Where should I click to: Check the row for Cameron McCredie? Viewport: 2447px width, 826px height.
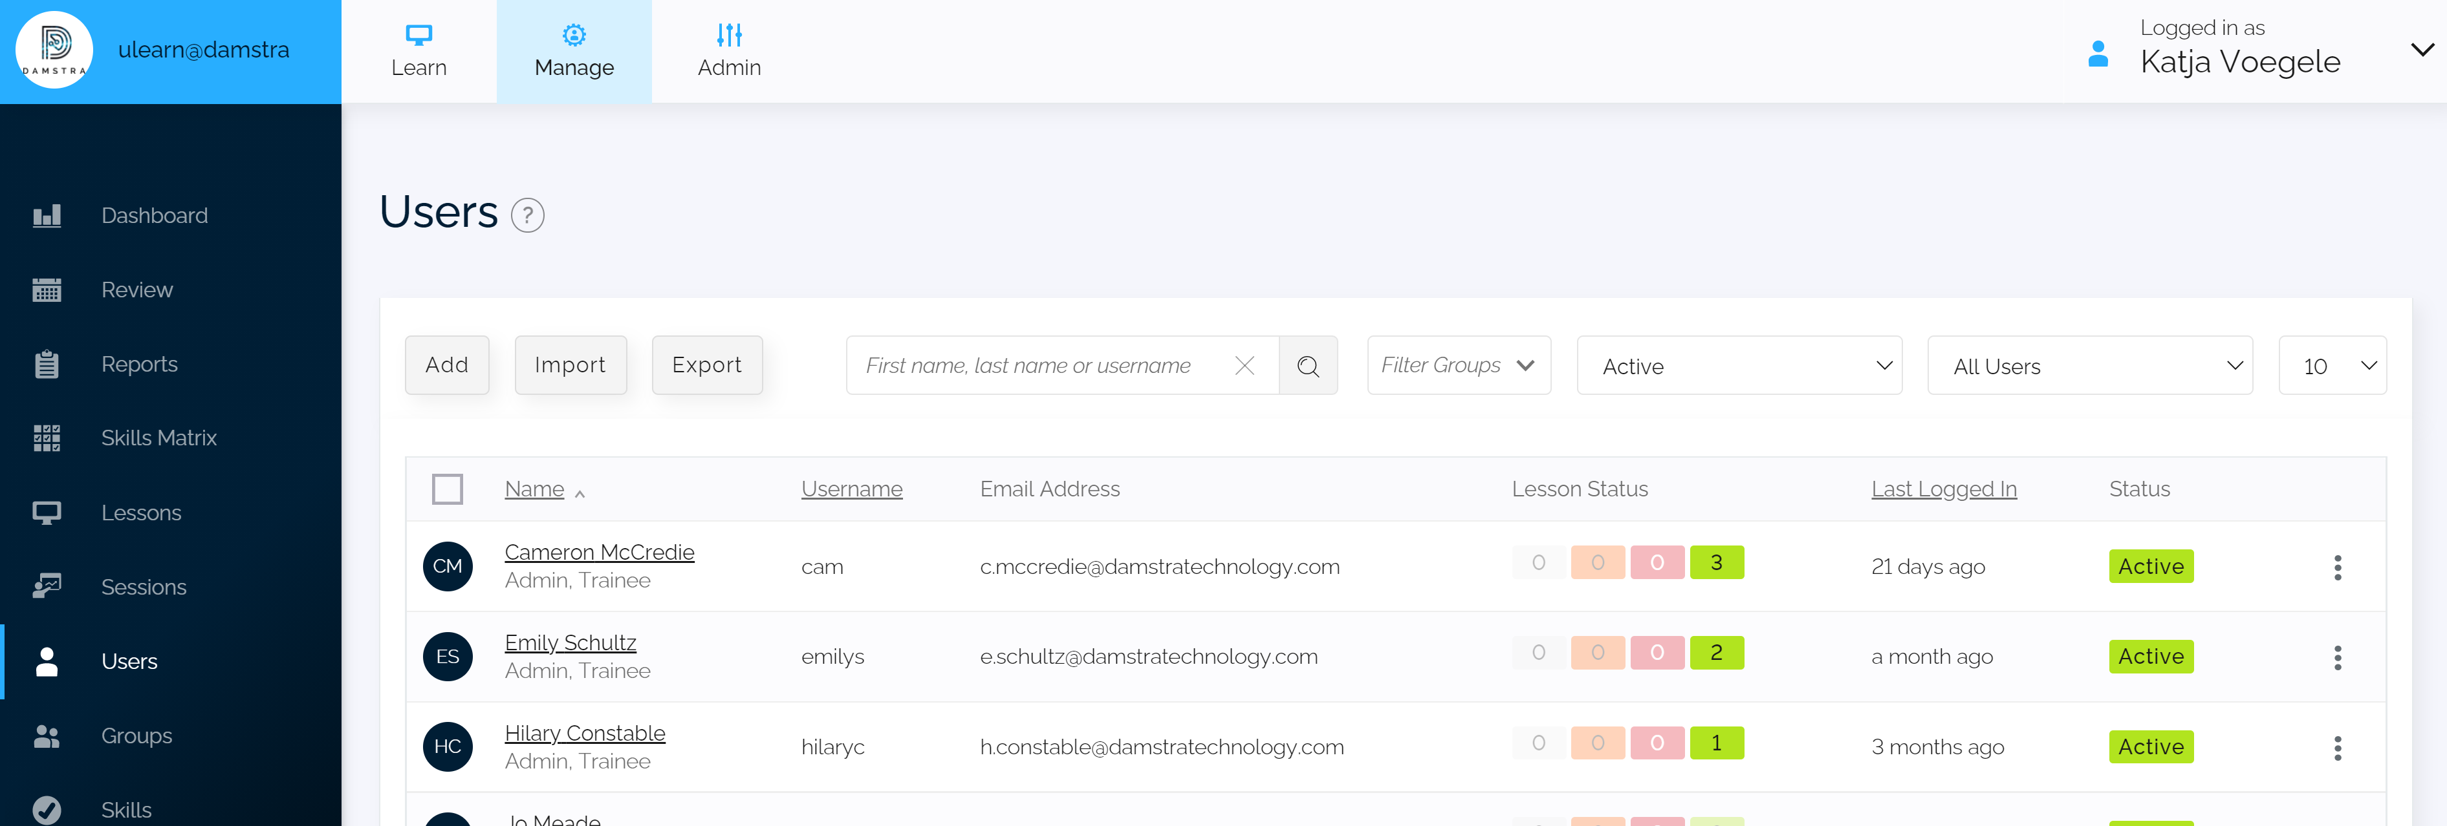click(448, 566)
